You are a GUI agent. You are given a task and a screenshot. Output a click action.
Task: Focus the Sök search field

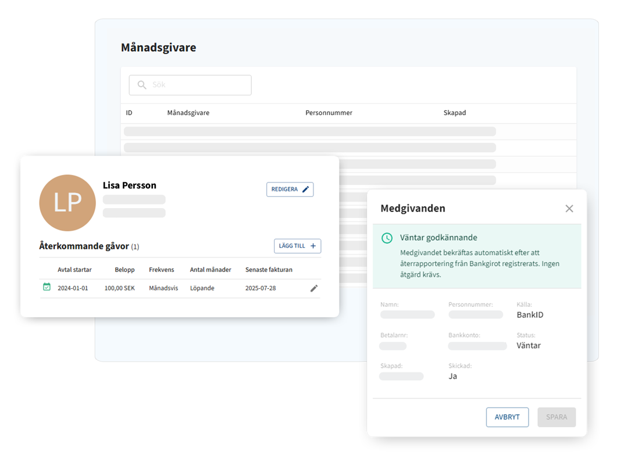pos(198,85)
